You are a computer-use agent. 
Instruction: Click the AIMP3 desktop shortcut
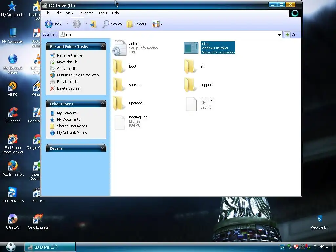tap(12, 89)
